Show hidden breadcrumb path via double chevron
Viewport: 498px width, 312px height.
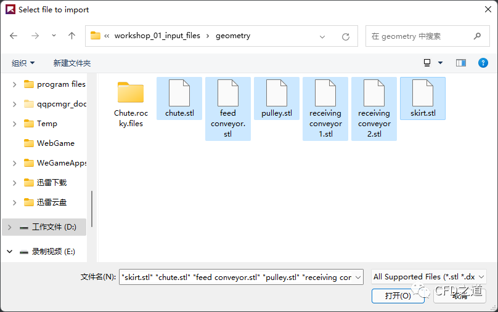(x=107, y=36)
